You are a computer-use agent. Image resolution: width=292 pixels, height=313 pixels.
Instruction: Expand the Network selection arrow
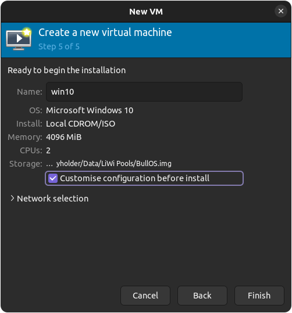(x=12, y=199)
